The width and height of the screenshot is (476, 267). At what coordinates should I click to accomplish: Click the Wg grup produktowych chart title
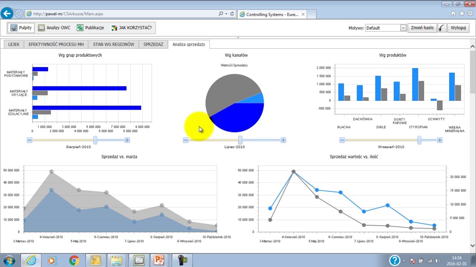80,55
